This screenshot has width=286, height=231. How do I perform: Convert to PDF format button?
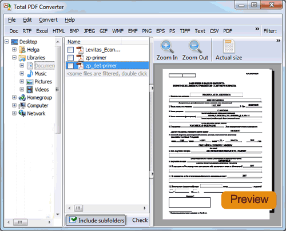(228, 31)
